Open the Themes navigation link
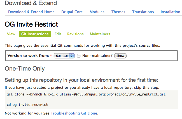Viewport: 182px width, 119px height. pyautogui.click(x=118, y=12)
